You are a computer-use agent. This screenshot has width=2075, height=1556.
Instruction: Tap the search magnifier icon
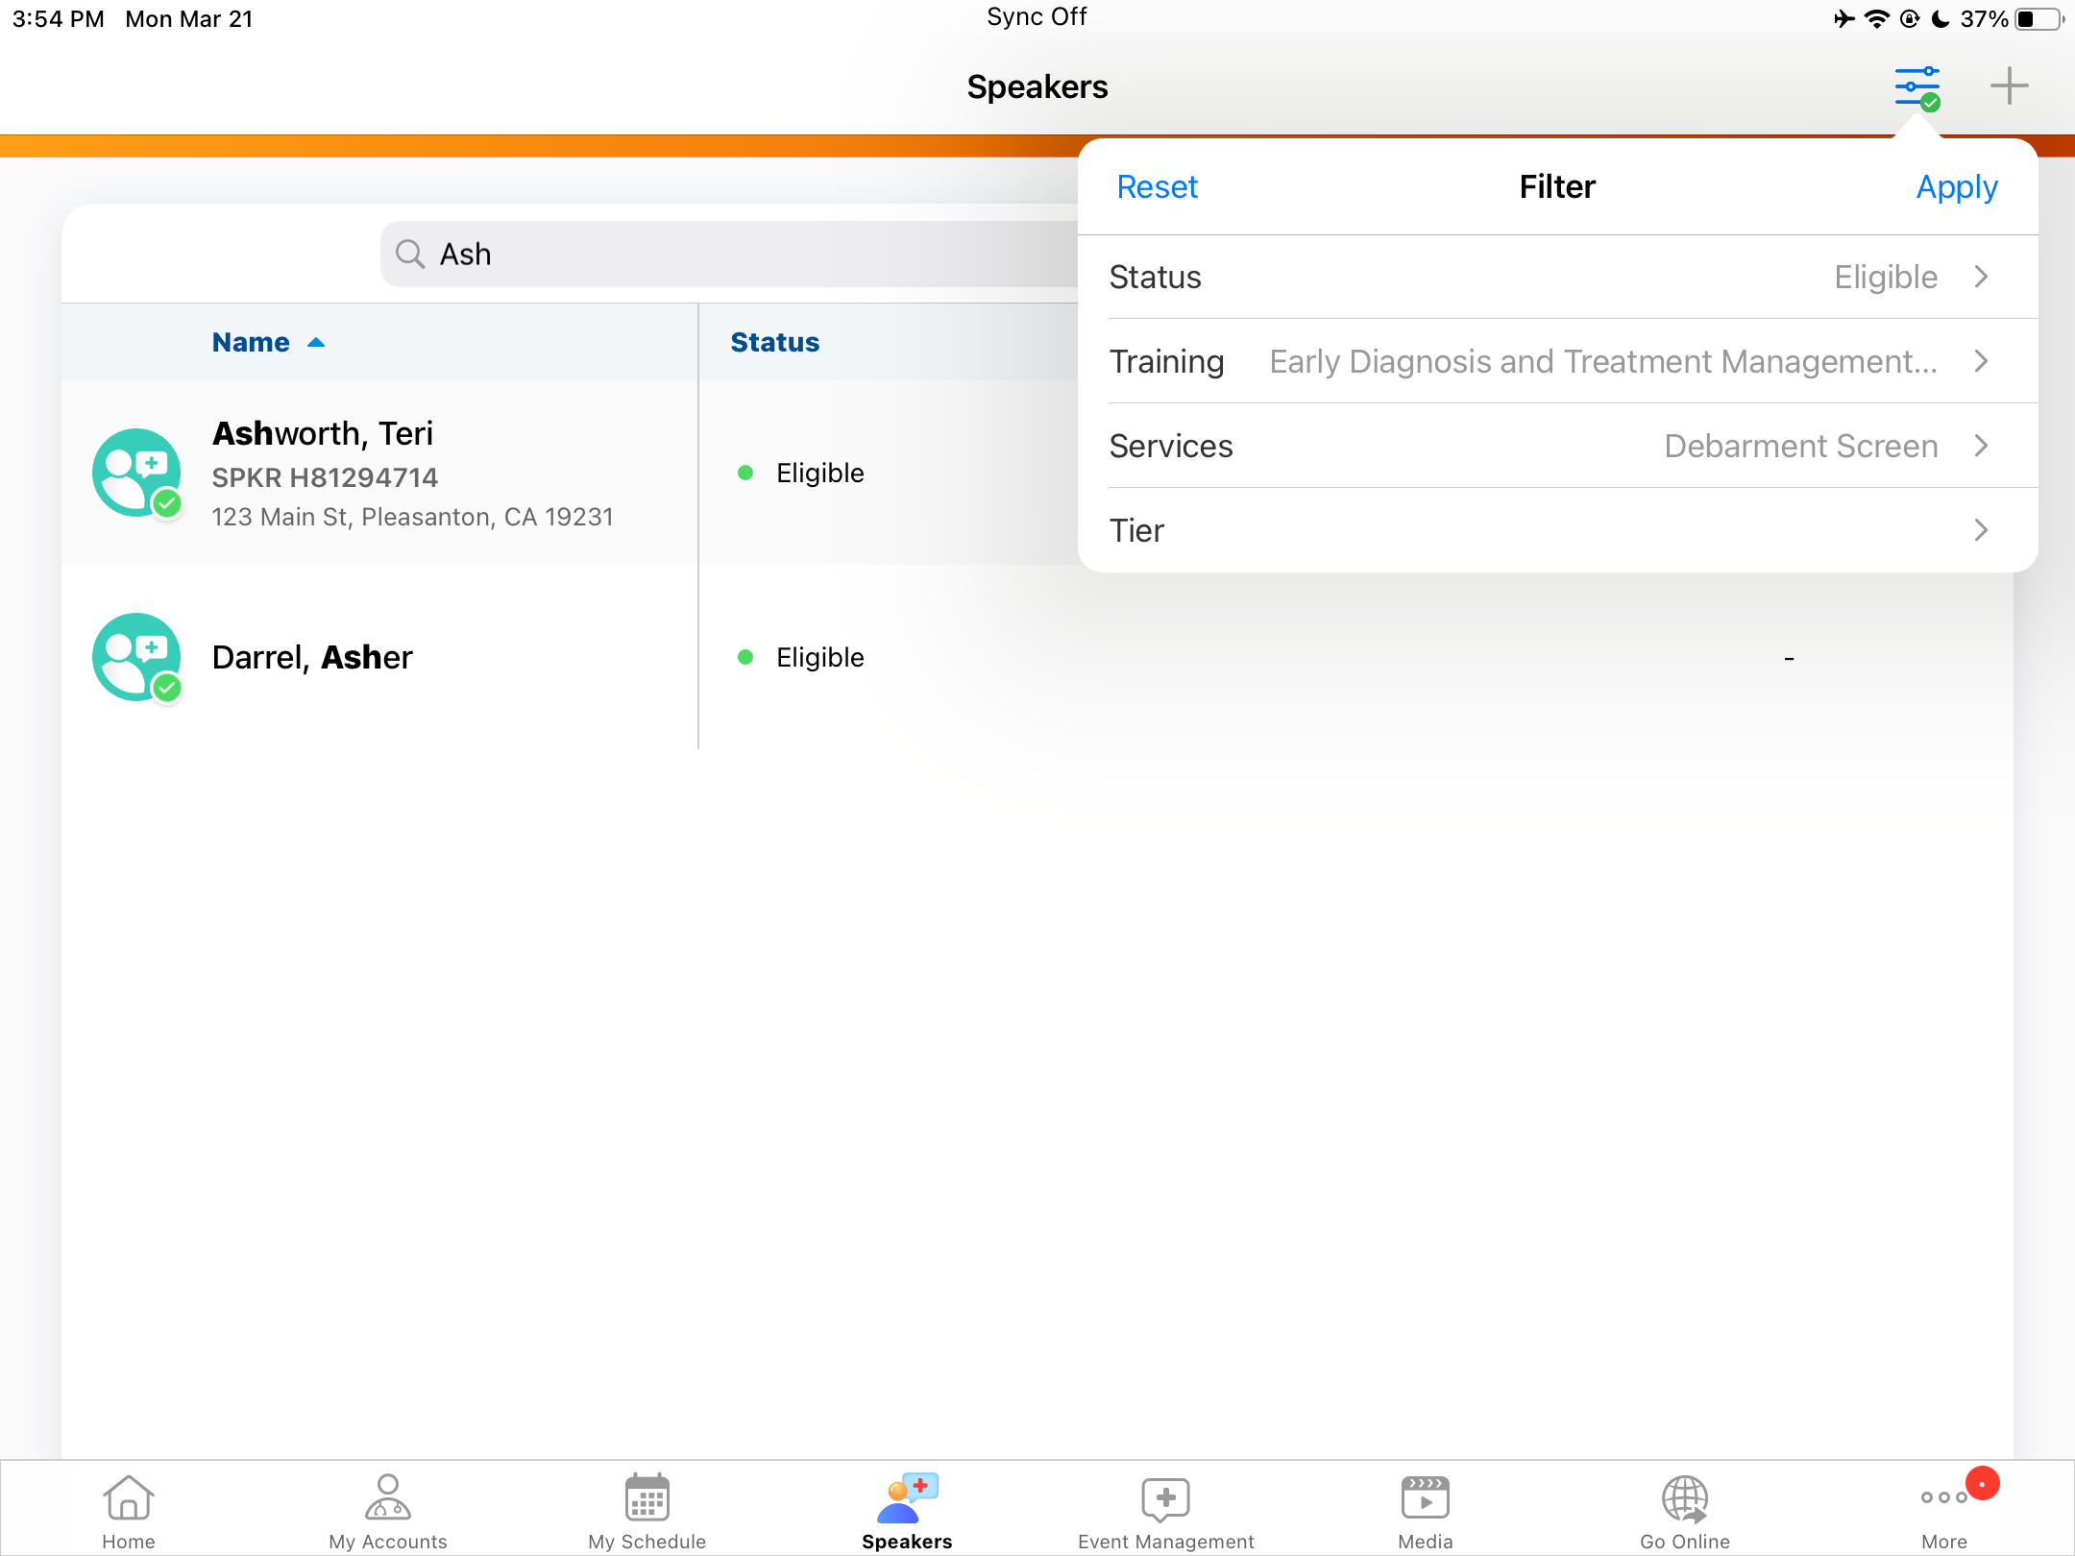point(410,255)
